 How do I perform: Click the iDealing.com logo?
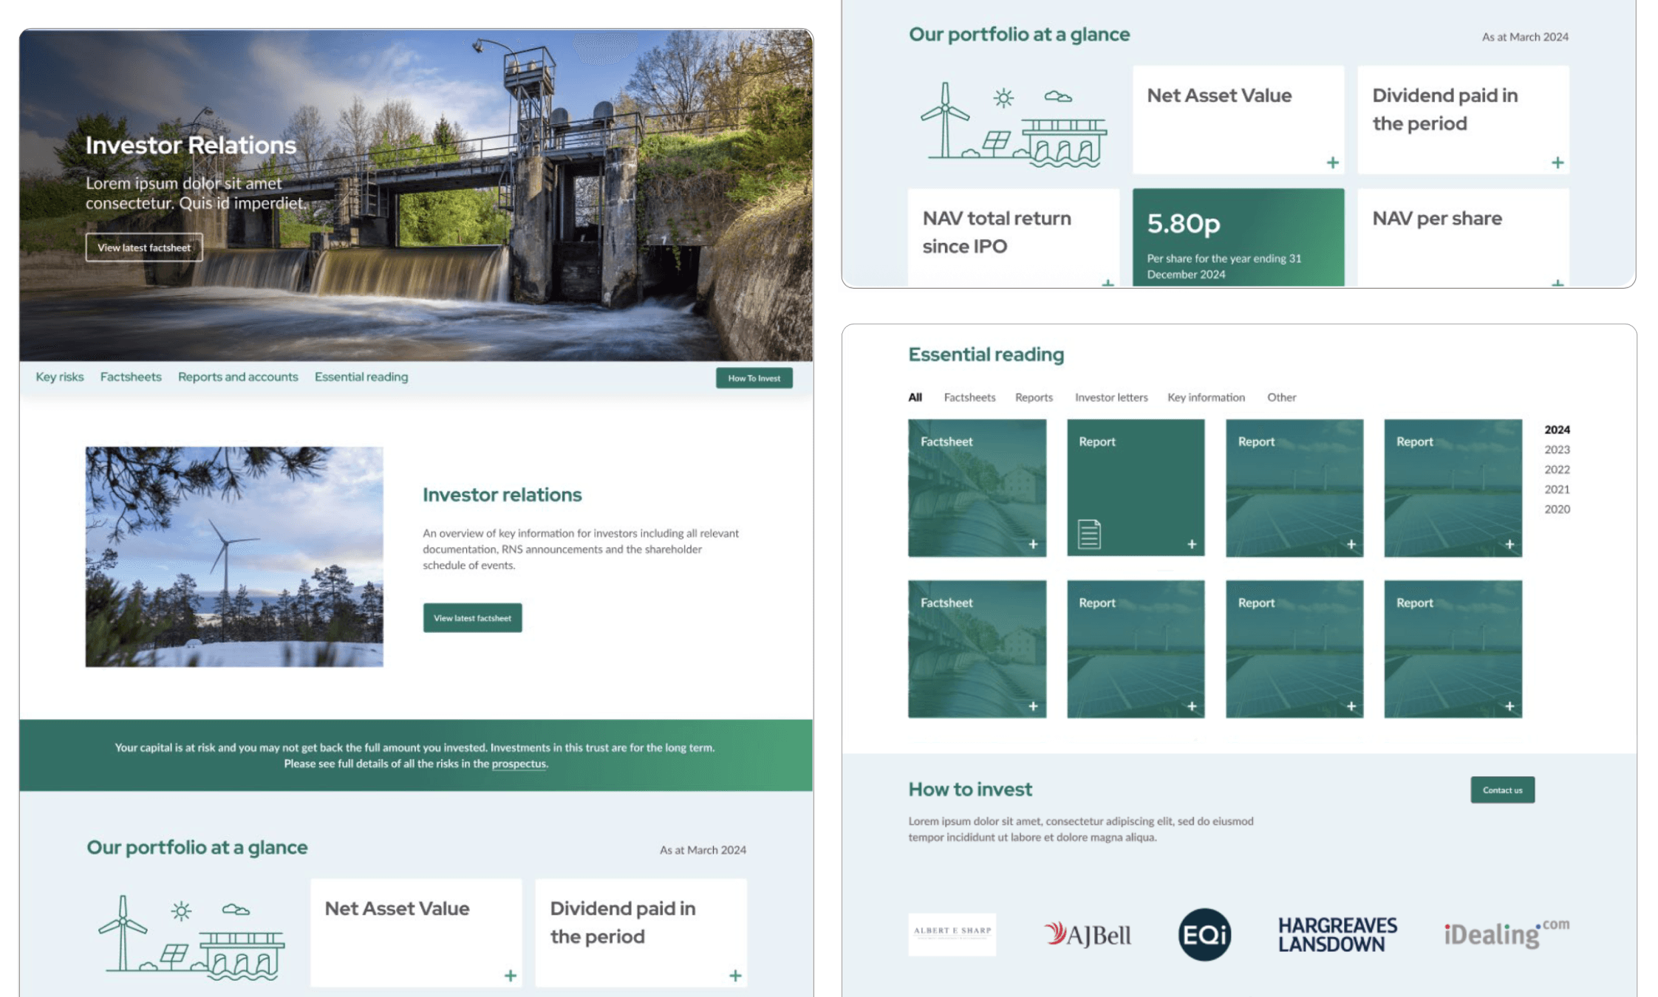(x=1505, y=932)
